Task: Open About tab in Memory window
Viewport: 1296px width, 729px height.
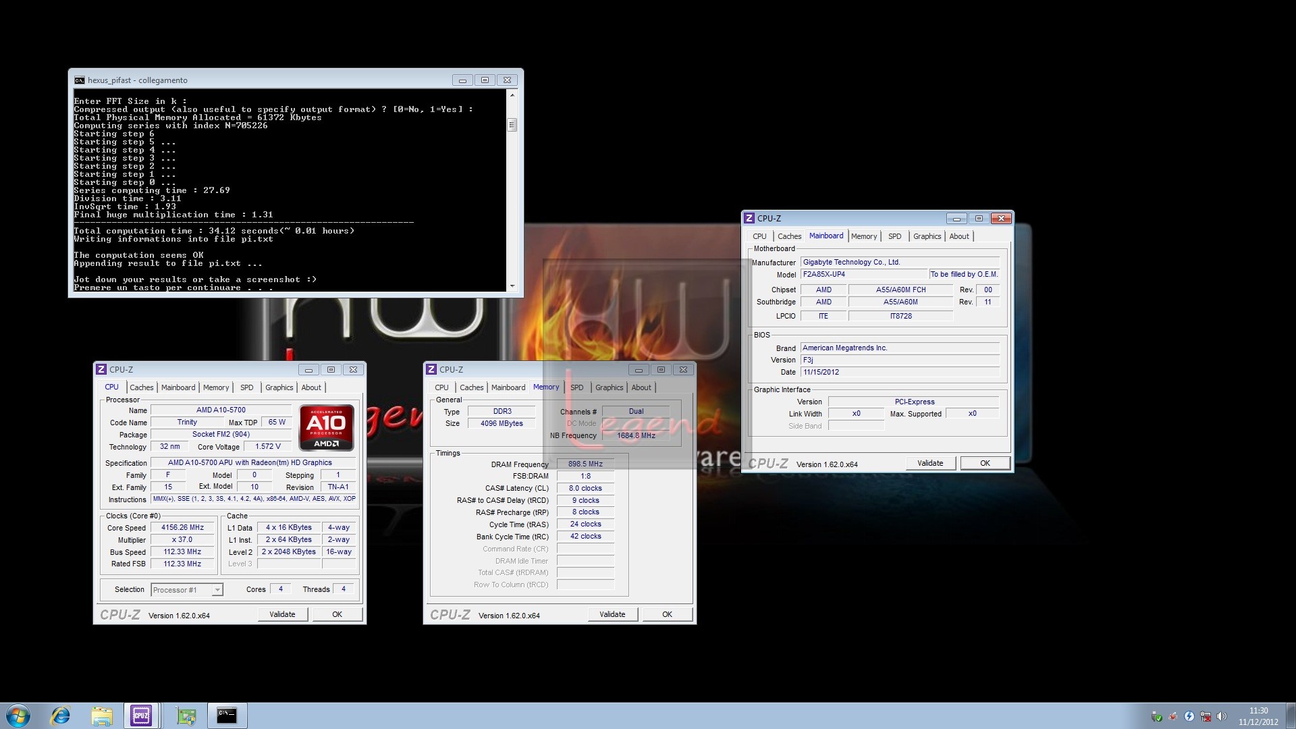Action: pos(641,387)
